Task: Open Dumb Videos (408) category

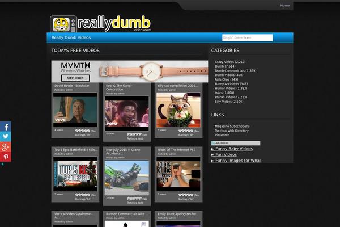Action: click(x=229, y=75)
